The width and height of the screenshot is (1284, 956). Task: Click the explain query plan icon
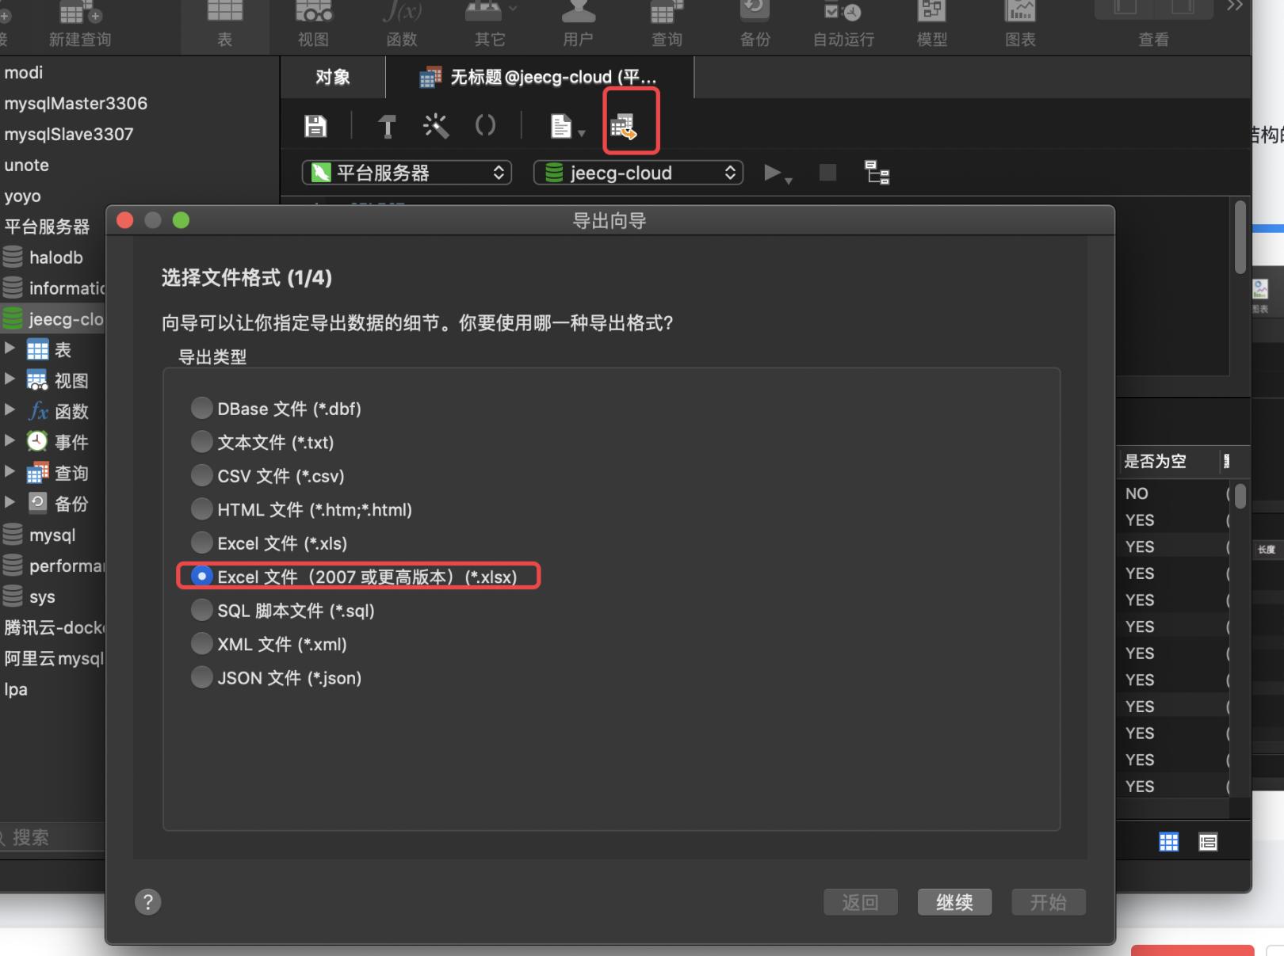pos(877,173)
